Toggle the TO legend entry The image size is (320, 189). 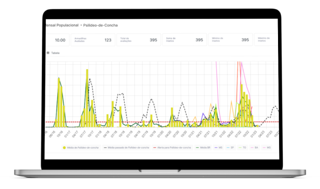click(x=242, y=147)
